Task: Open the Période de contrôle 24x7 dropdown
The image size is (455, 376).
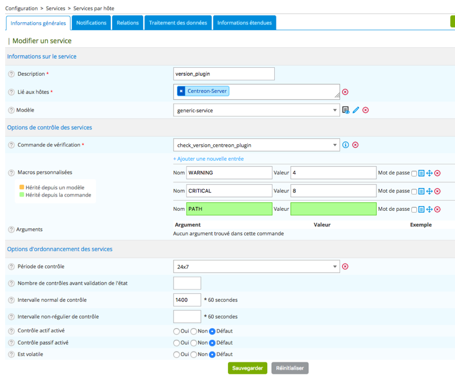Action: point(256,267)
